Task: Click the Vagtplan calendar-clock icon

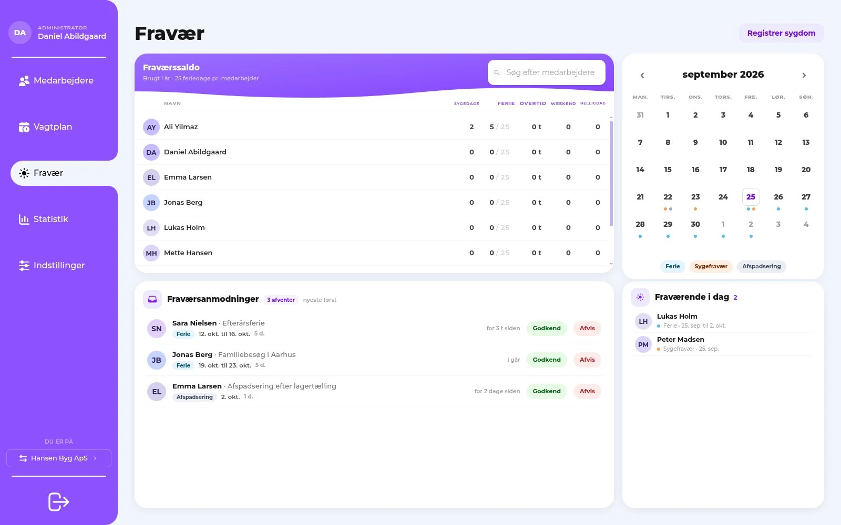Action: tap(24, 127)
